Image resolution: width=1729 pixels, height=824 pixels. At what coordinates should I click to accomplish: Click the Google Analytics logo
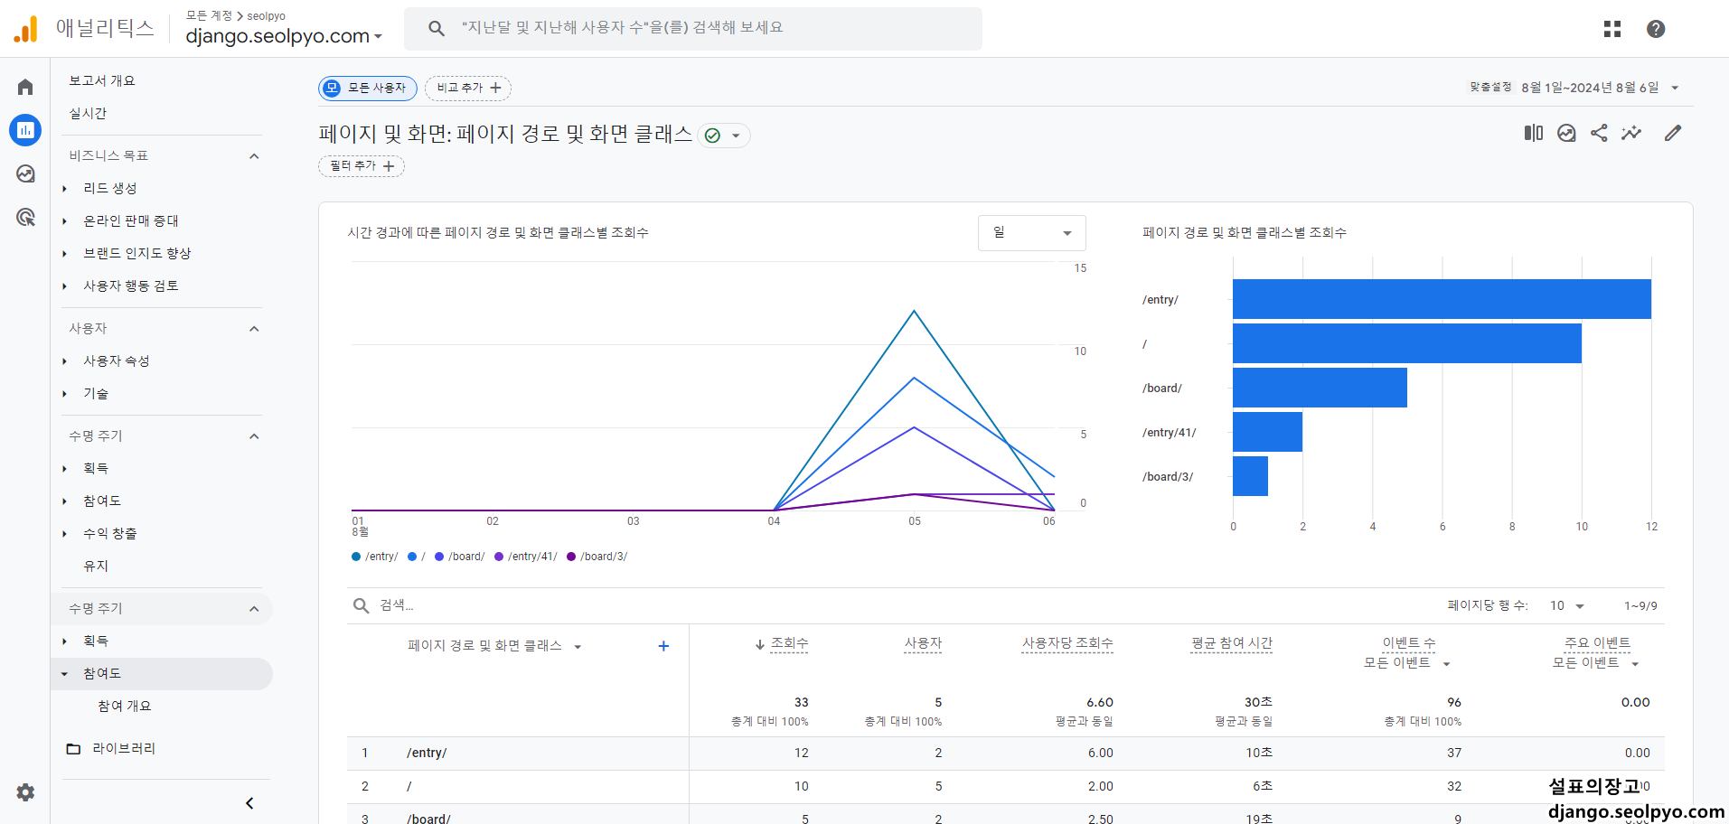click(x=26, y=29)
